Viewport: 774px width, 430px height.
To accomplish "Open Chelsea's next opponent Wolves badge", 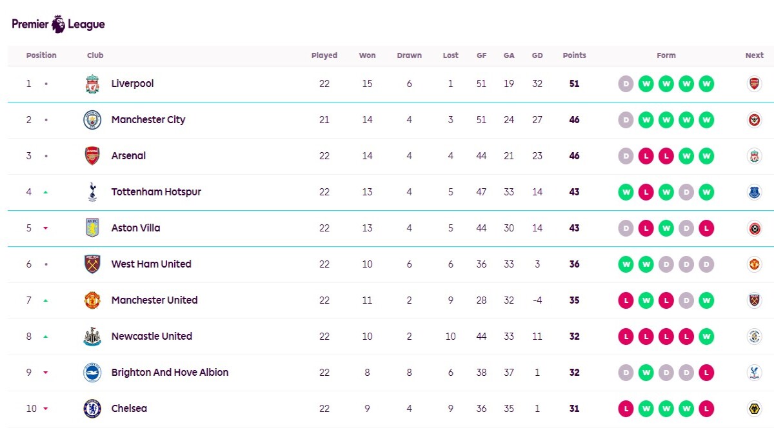I will 754,409.
